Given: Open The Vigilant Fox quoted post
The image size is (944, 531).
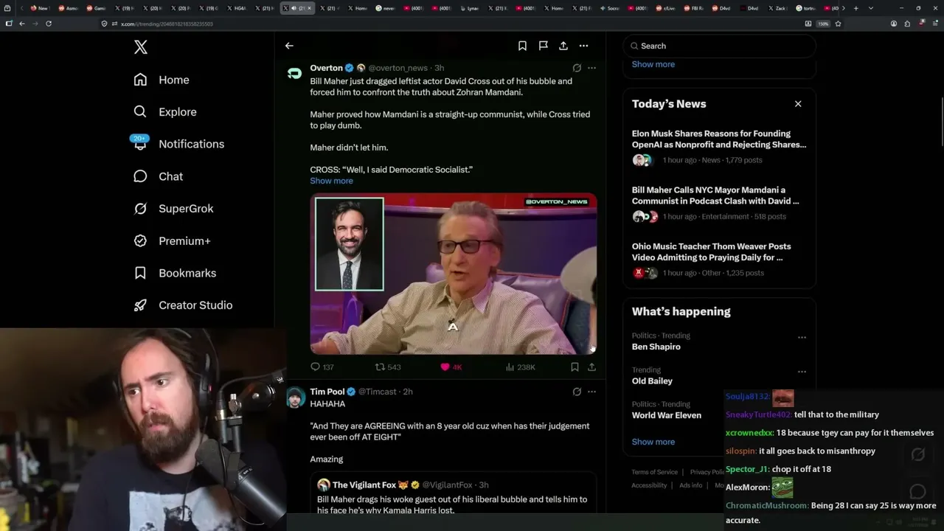Looking at the screenshot, I should click(453, 493).
